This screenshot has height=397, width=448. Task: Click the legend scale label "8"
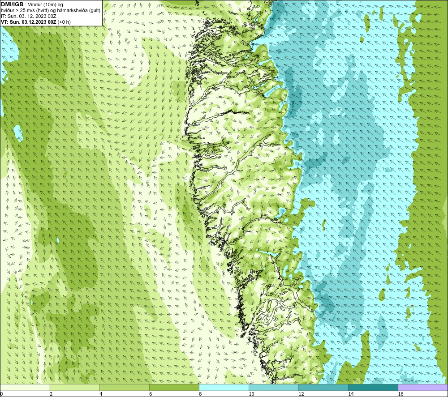click(200, 394)
